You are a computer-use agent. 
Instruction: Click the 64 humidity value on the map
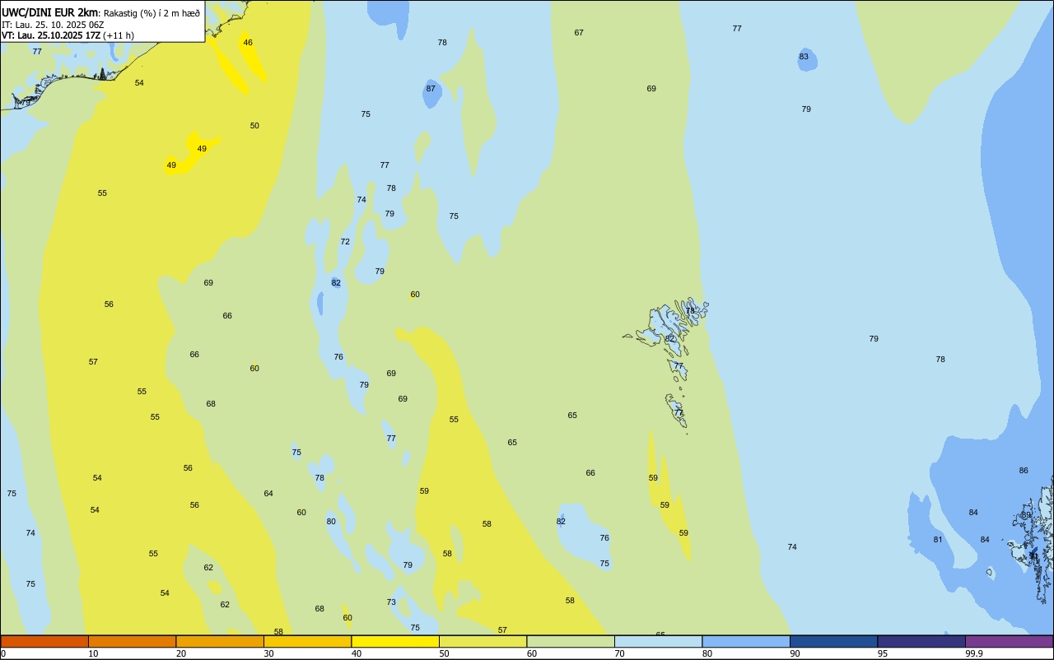pyautogui.click(x=268, y=493)
